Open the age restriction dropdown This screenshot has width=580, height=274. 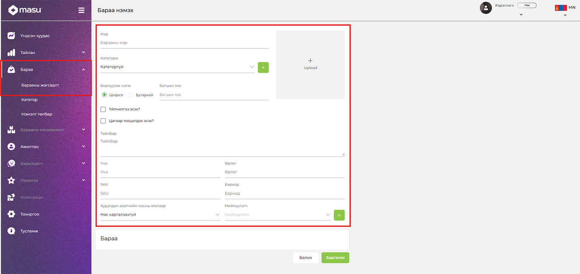pos(160,215)
